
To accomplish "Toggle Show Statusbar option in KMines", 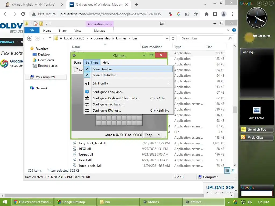I will pyautogui.click(x=128, y=75).
